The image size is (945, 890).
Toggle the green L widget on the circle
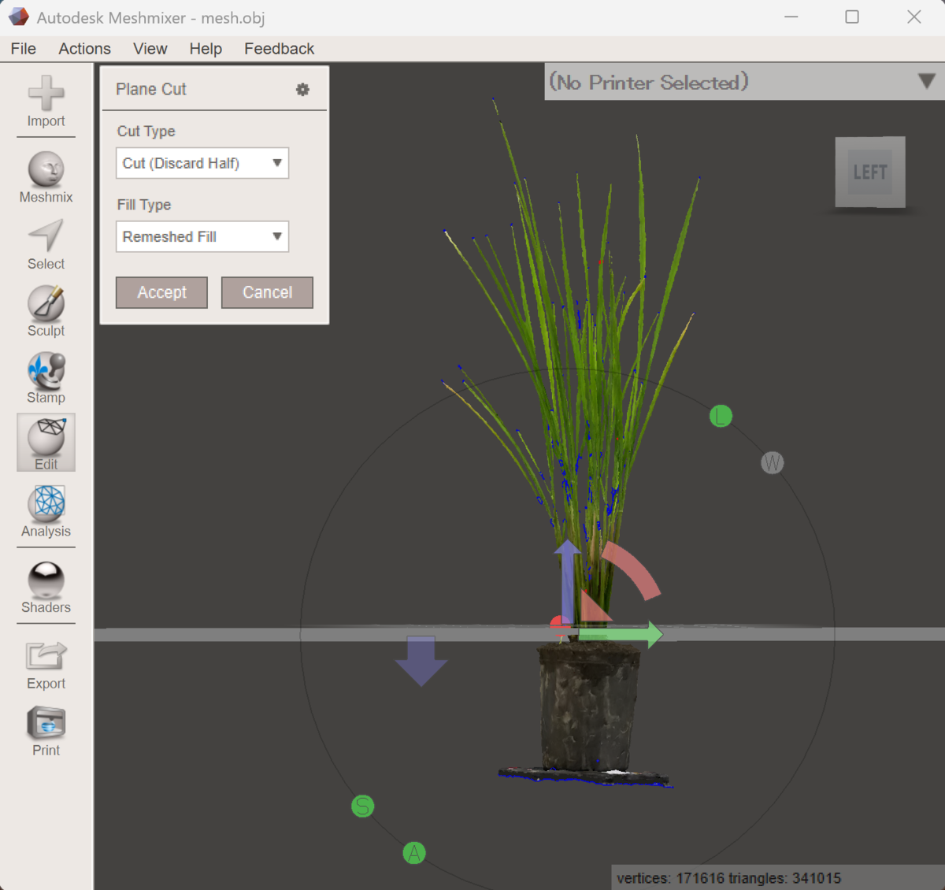721,416
